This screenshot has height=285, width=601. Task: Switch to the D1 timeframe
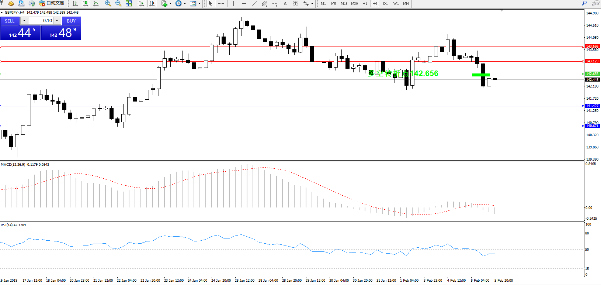point(385,3)
